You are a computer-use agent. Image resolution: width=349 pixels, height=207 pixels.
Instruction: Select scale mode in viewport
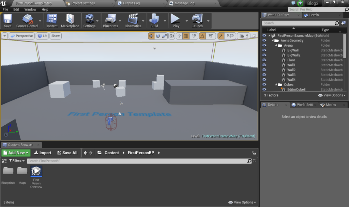164,36
